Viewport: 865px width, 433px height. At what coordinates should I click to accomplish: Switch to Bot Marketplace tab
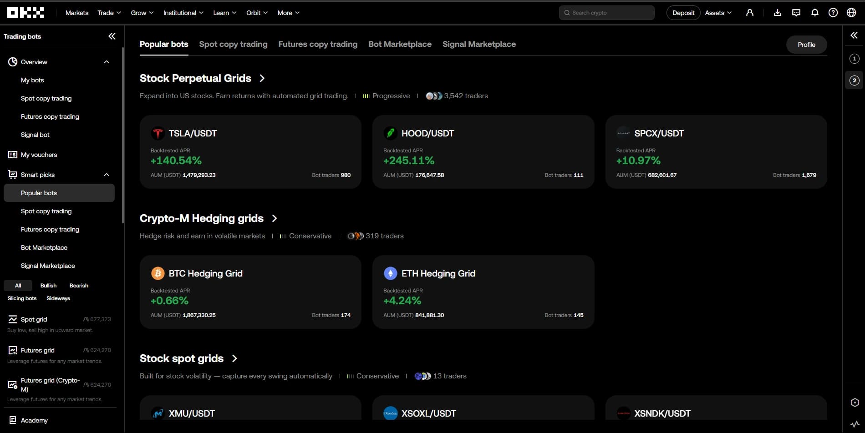pyautogui.click(x=400, y=44)
